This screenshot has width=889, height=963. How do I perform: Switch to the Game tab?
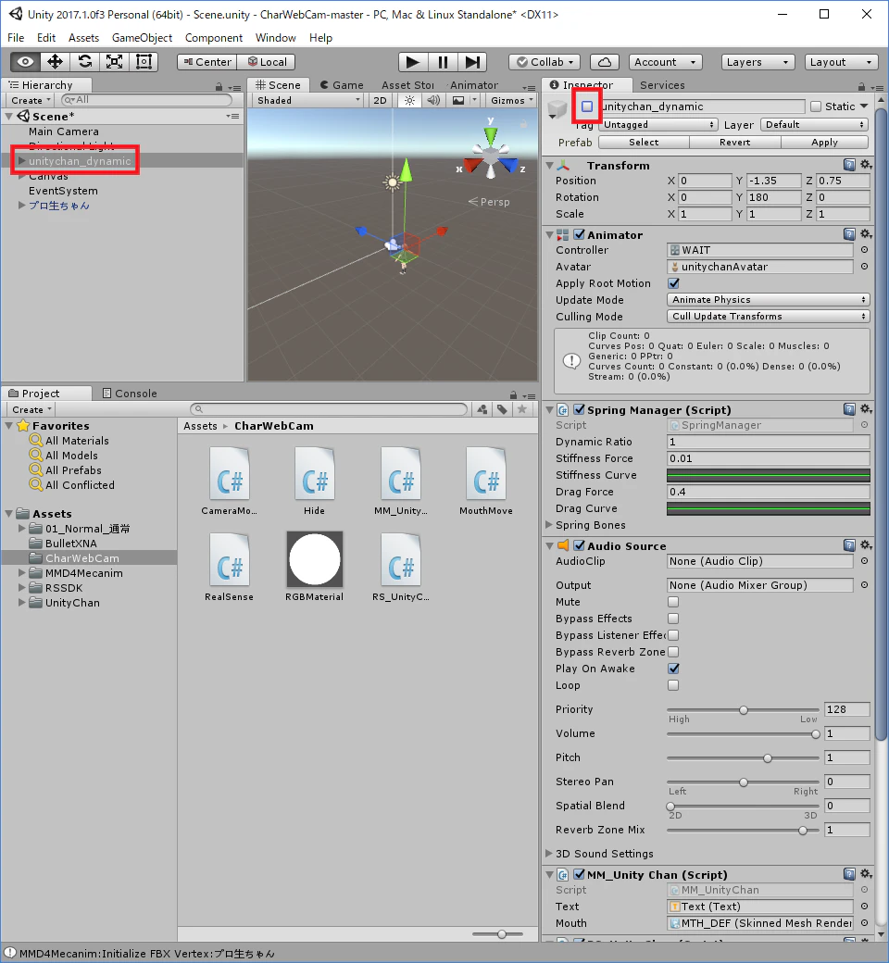[342, 85]
